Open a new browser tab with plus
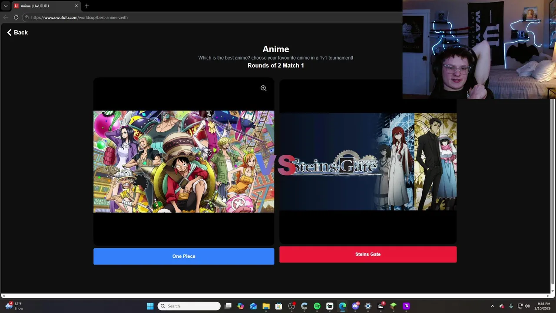 click(87, 6)
